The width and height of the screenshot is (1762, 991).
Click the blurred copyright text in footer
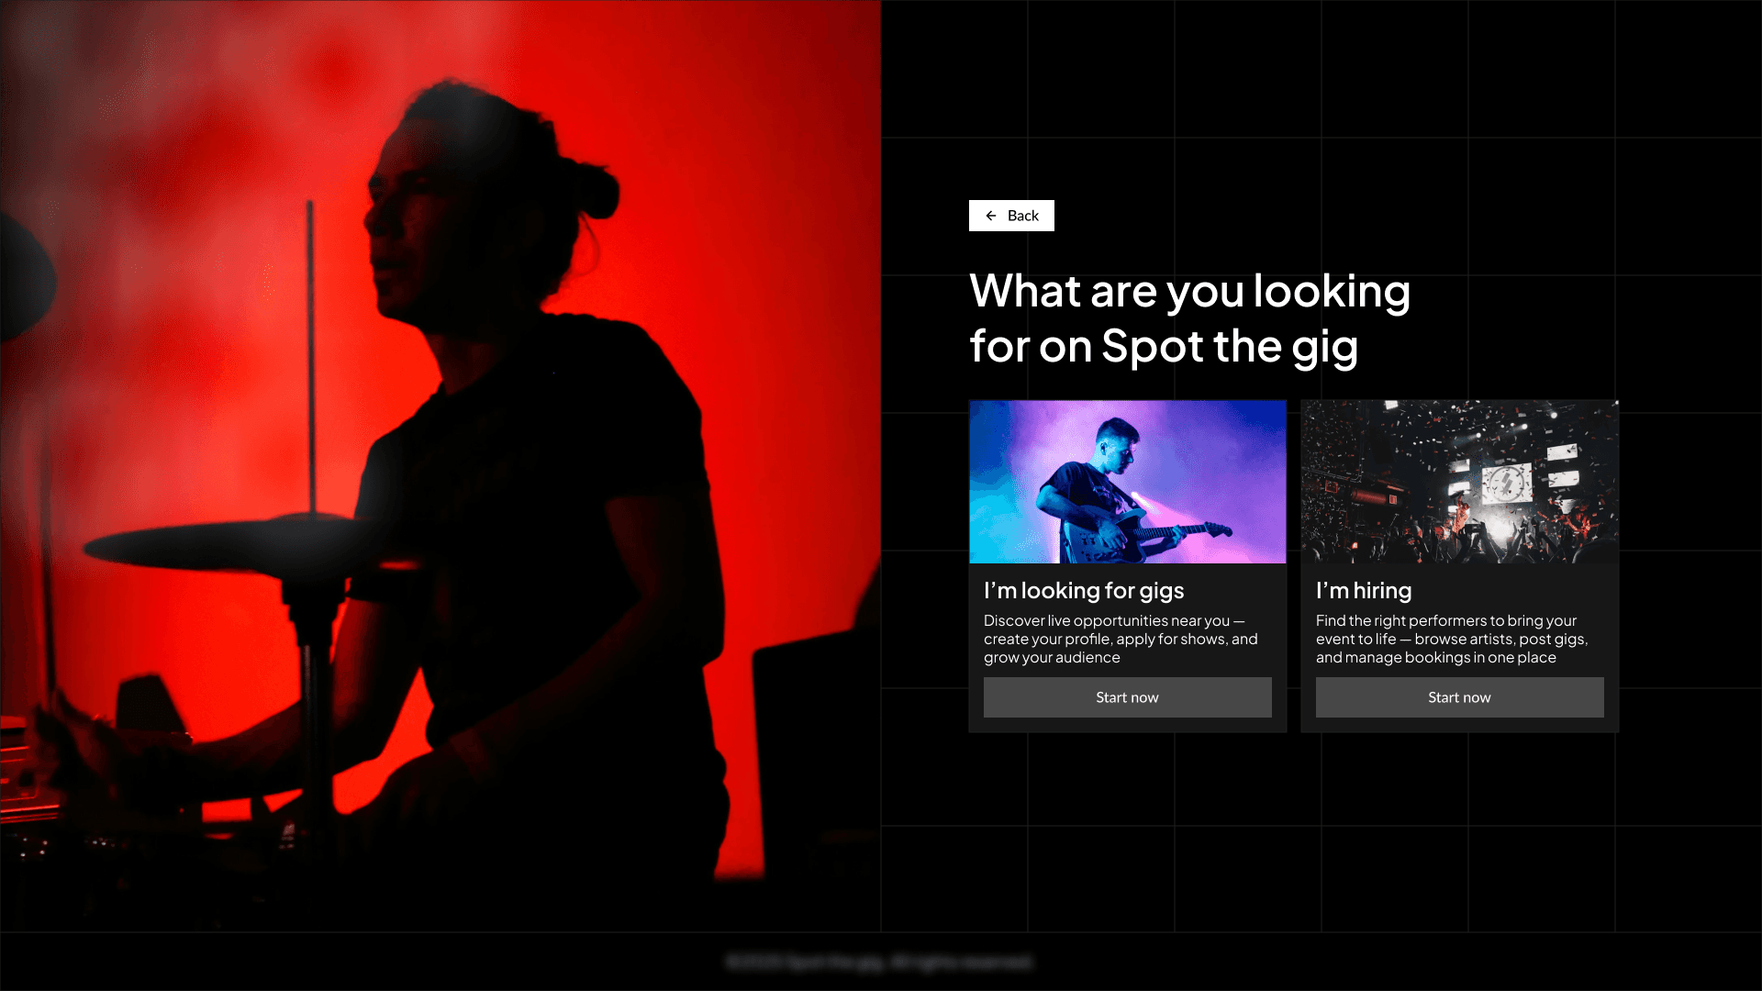879,962
